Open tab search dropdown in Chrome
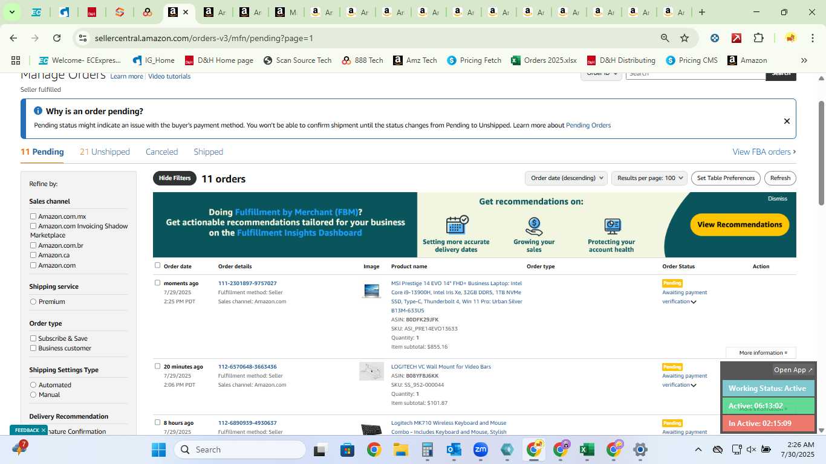Viewport: 826px width, 464px height. [x=11, y=12]
